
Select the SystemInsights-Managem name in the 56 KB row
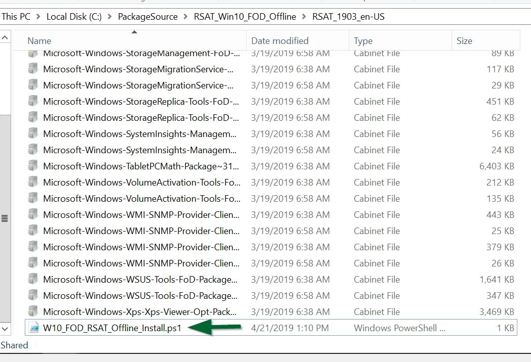[x=140, y=134]
